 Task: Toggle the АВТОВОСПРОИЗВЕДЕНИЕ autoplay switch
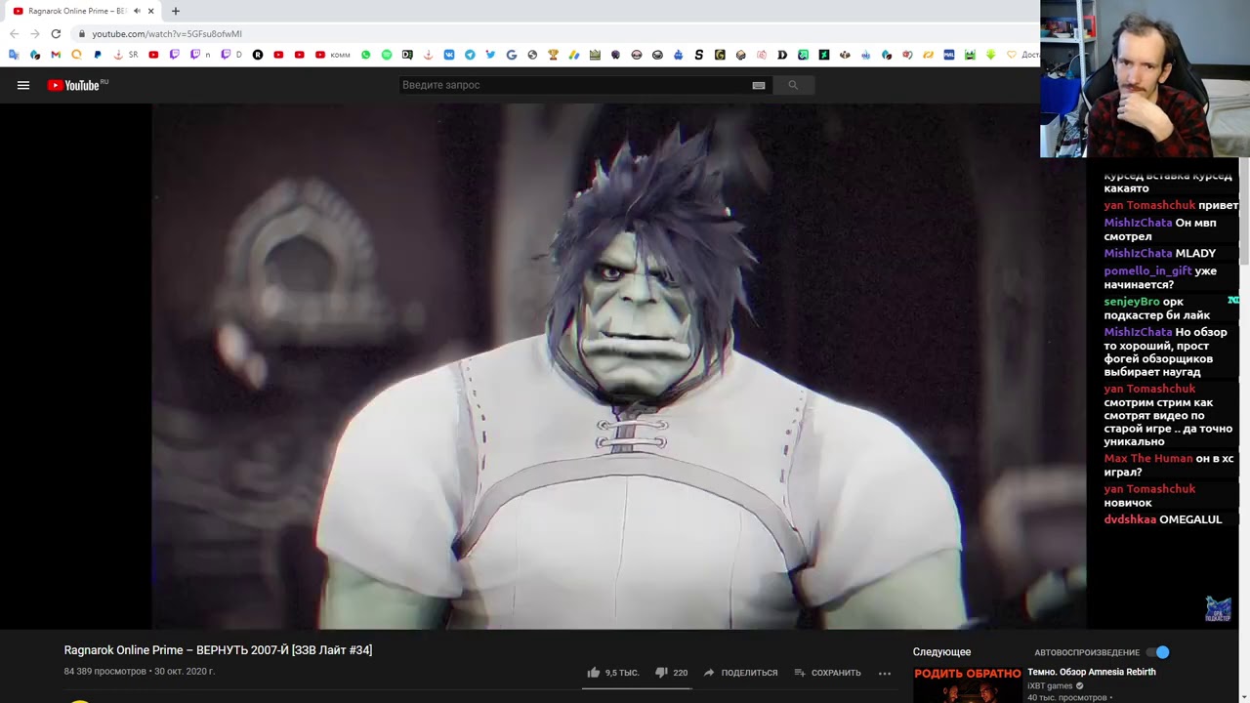pos(1157,652)
